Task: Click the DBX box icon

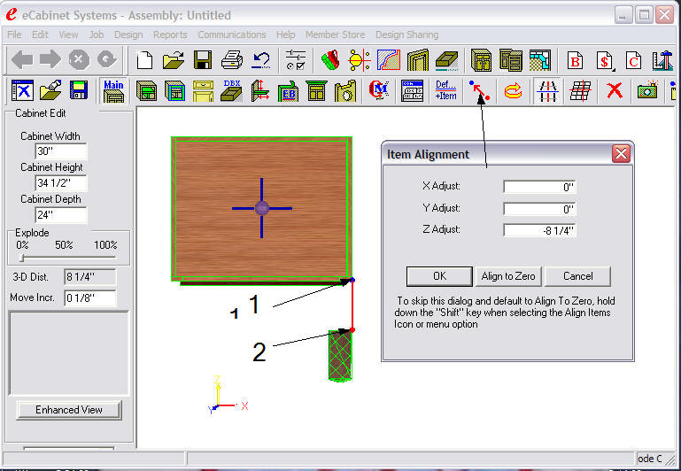Action: click(x=231, y=90)
